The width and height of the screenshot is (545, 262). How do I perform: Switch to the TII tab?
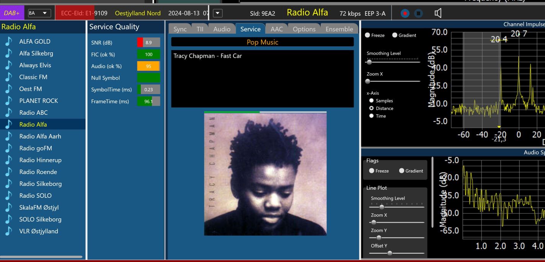[200, 29]
